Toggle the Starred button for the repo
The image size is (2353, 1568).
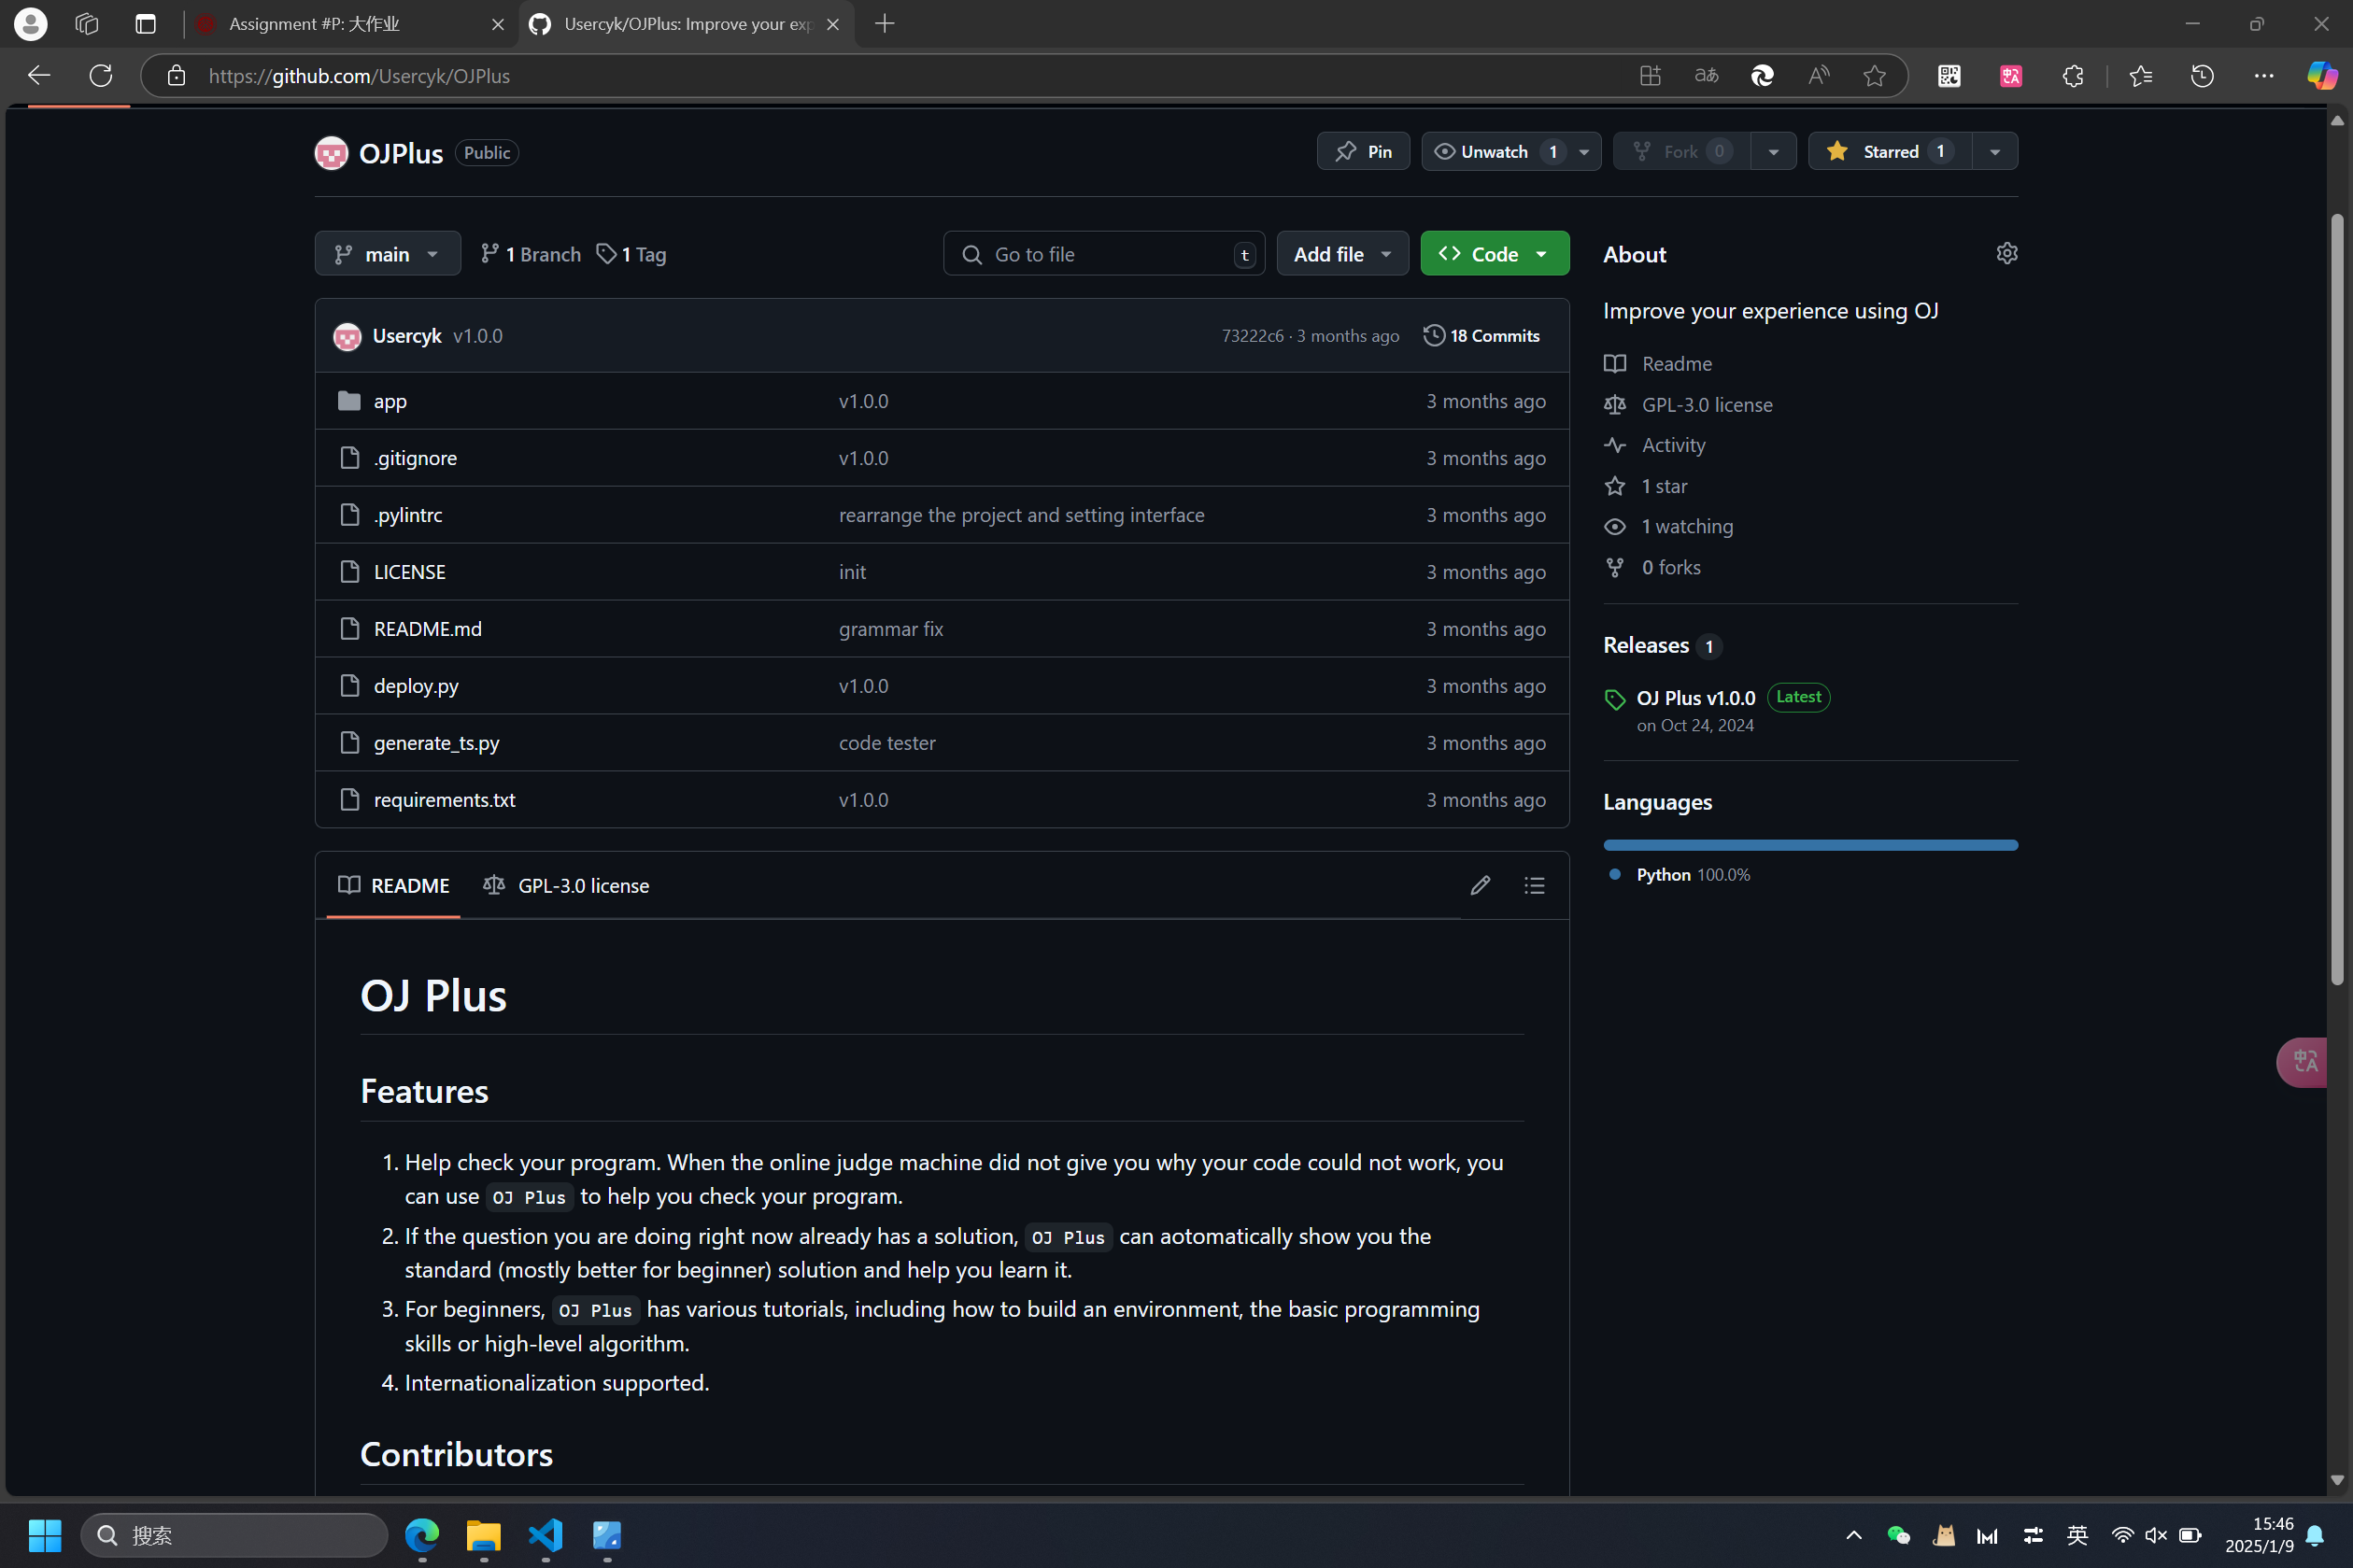tap(1888, 151)
